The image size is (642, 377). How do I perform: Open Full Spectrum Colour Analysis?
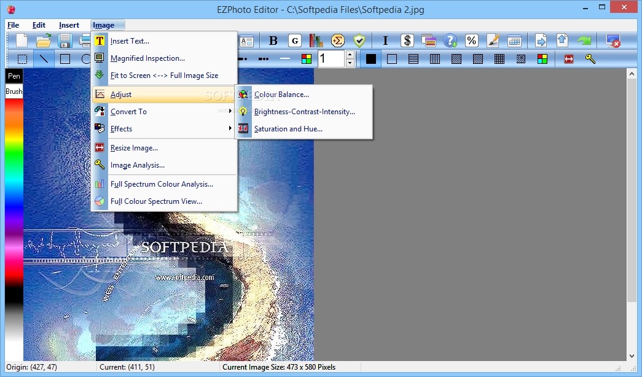164,184
